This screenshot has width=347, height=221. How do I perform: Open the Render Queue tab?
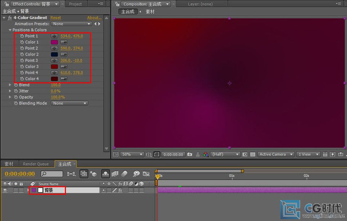point(35,164)
